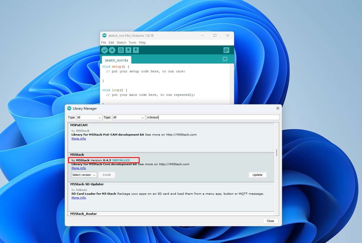The height and width of the screenshot is (243, 362).
Task: Open the Type filter dropdown
Action: tap(89, 117)
